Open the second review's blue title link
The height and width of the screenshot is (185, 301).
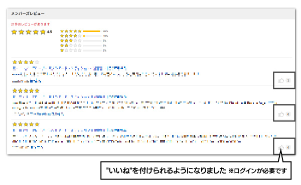point(70,97)
